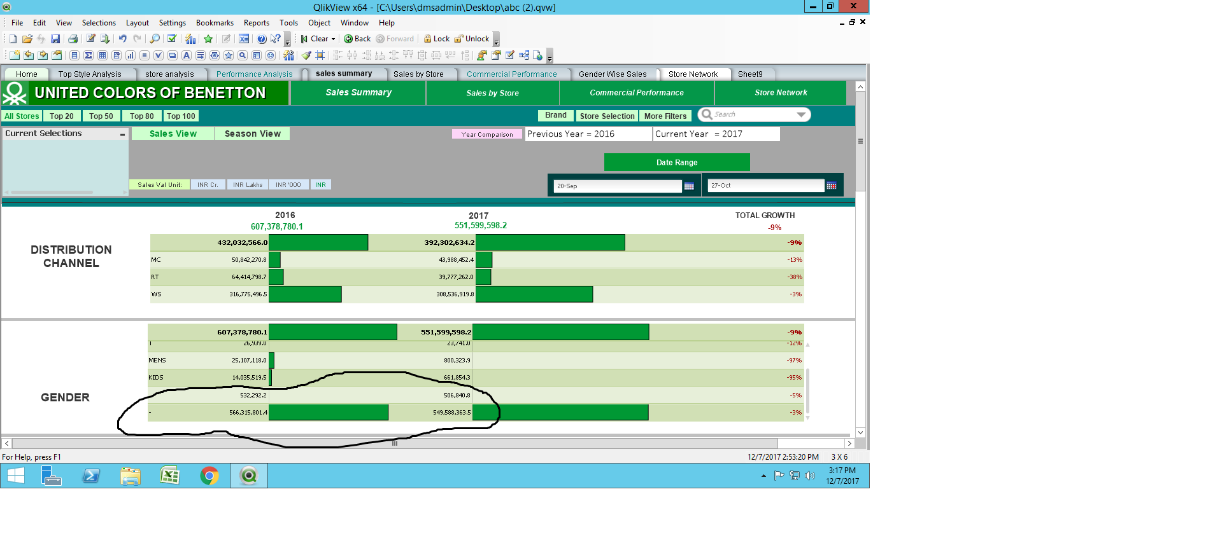Open the Search box dropdown arrow

click(801, 114)
